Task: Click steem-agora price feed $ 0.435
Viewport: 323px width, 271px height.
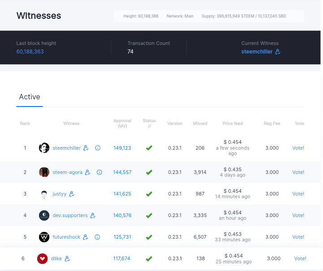Action: 232,169
